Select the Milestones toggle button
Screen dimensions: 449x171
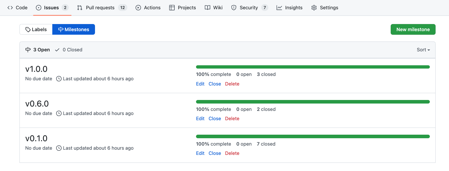tap(74, 30)
